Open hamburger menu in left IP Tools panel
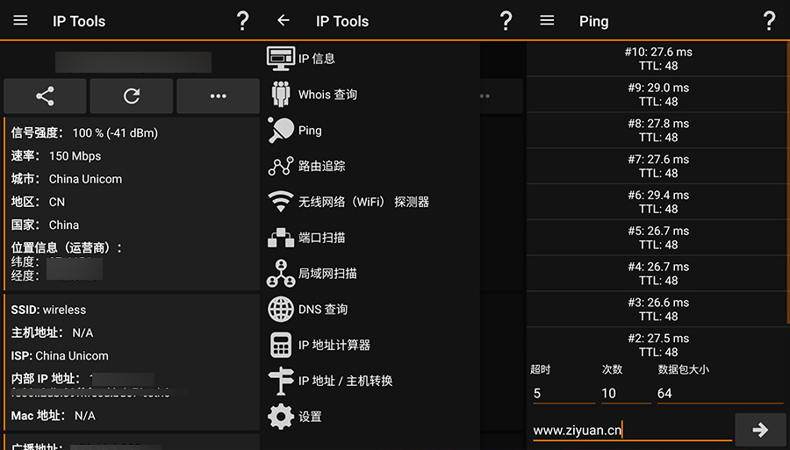The height and width of the screenshot is (450, 790). pyautogui.click(x=20, y=21)
